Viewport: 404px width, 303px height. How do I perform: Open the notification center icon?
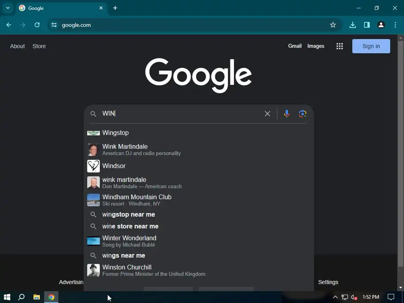click(x=391, y=297)
